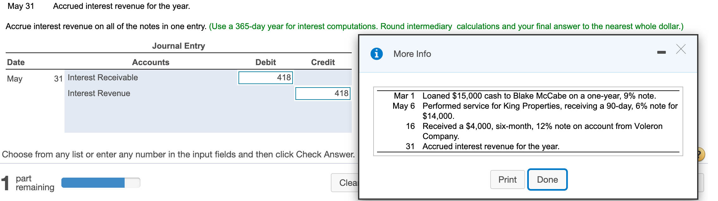Open the Interest Receivable accounts list
This screenshot has height=201, width=718.
coord(102,77)
